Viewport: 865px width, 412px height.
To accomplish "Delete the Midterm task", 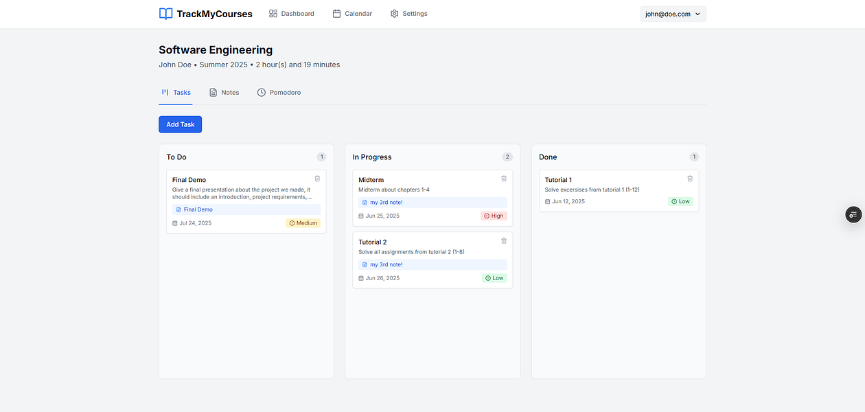I will [503, 178].
